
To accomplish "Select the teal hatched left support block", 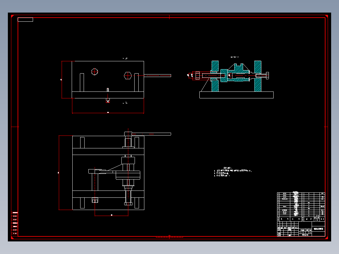I will tap(215, 76).
